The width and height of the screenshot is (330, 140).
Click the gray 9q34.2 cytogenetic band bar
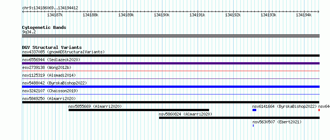[x=171, y=36]
